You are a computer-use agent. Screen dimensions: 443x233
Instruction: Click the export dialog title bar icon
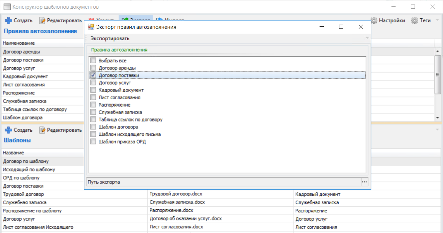coord(91,27)
